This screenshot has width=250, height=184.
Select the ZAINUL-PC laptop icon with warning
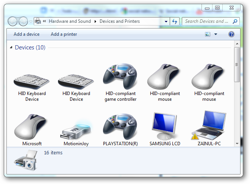(209, 125)
